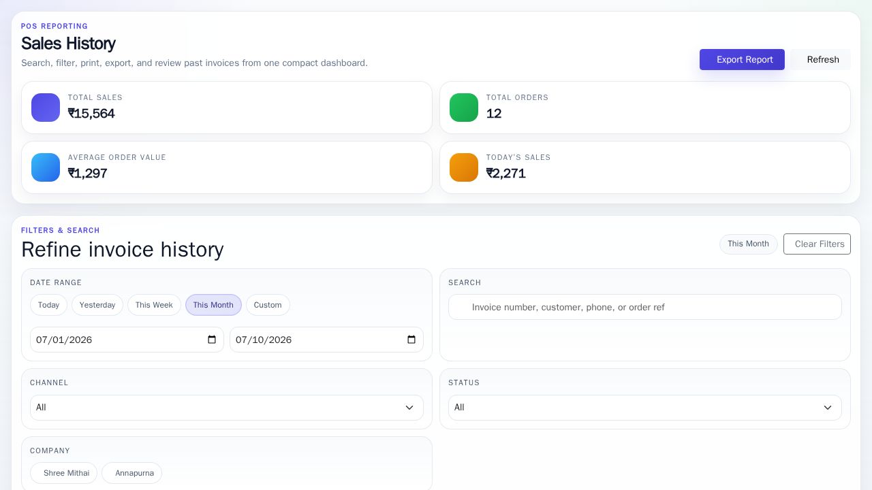This screenshot has height=490, width=872.
Task: Click the total orders value 12
Action: click(494, 114)
